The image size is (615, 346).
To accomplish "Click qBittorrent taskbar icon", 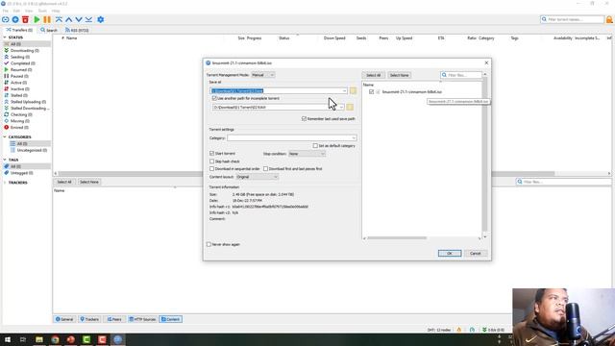I will (x=117, y=339).
